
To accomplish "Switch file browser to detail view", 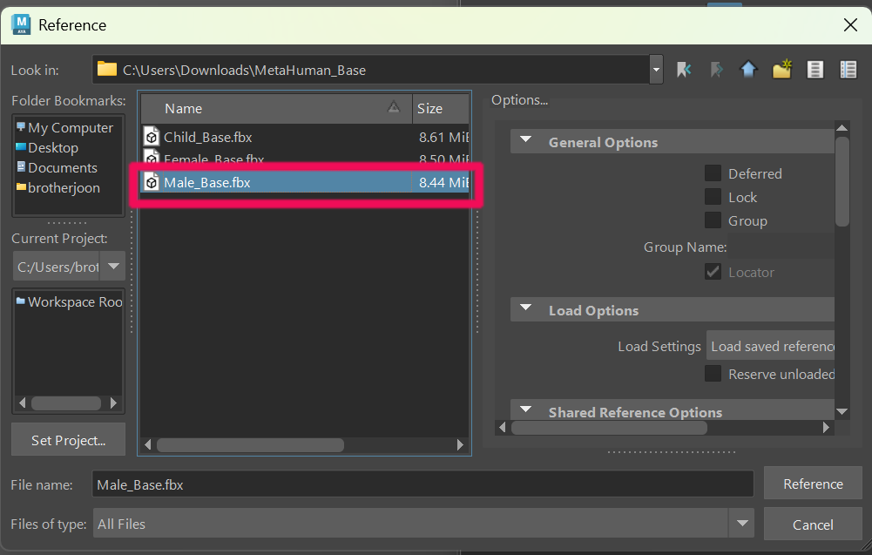I will pos(848,70).
